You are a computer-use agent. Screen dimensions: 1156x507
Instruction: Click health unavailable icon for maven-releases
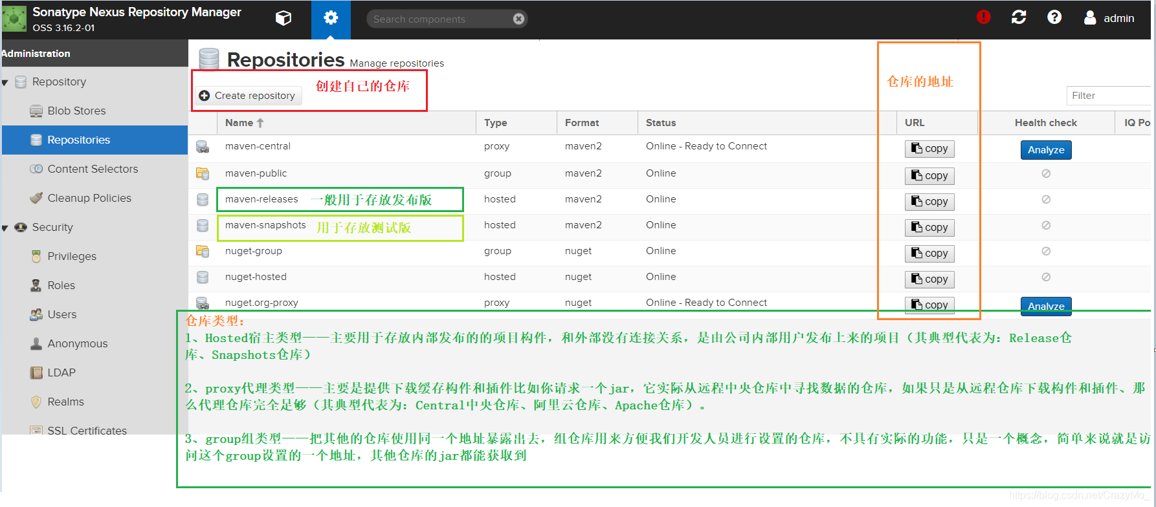1046,199
